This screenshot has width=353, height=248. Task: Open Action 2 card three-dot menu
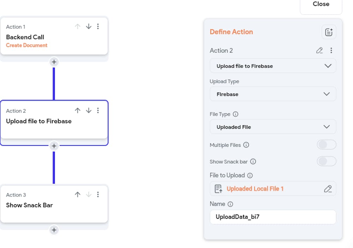(x=98, y=110)
